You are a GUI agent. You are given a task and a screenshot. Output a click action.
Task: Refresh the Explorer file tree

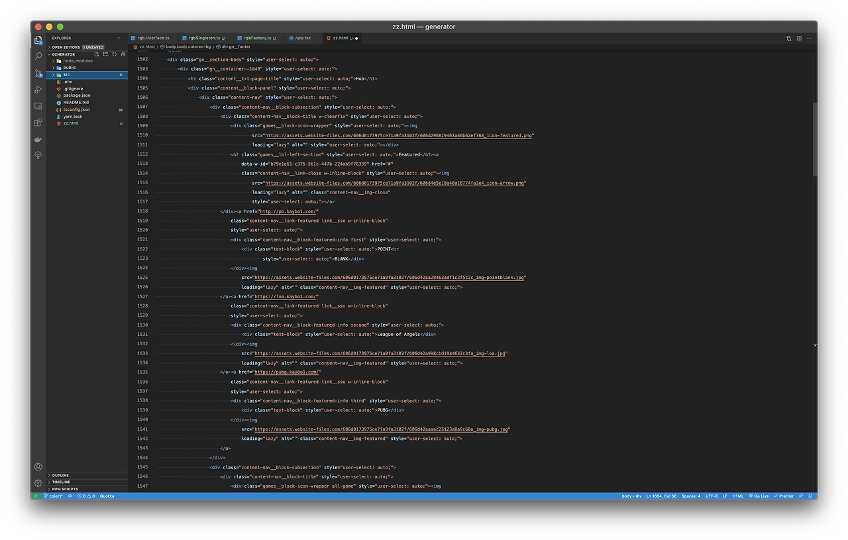click(x=114, y=54)
